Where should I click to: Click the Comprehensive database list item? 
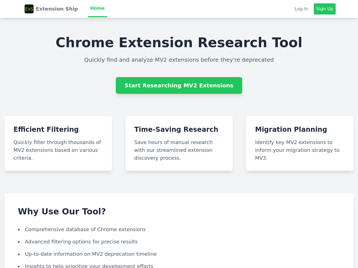coord(85,229)
